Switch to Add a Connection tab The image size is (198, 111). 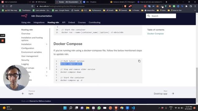pos(14,2)
